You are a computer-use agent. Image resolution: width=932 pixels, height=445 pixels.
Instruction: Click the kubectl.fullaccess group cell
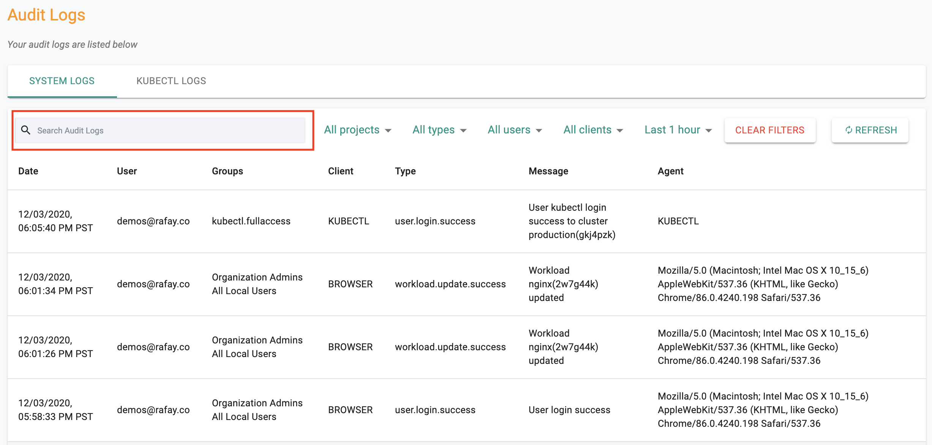point(251,221)
